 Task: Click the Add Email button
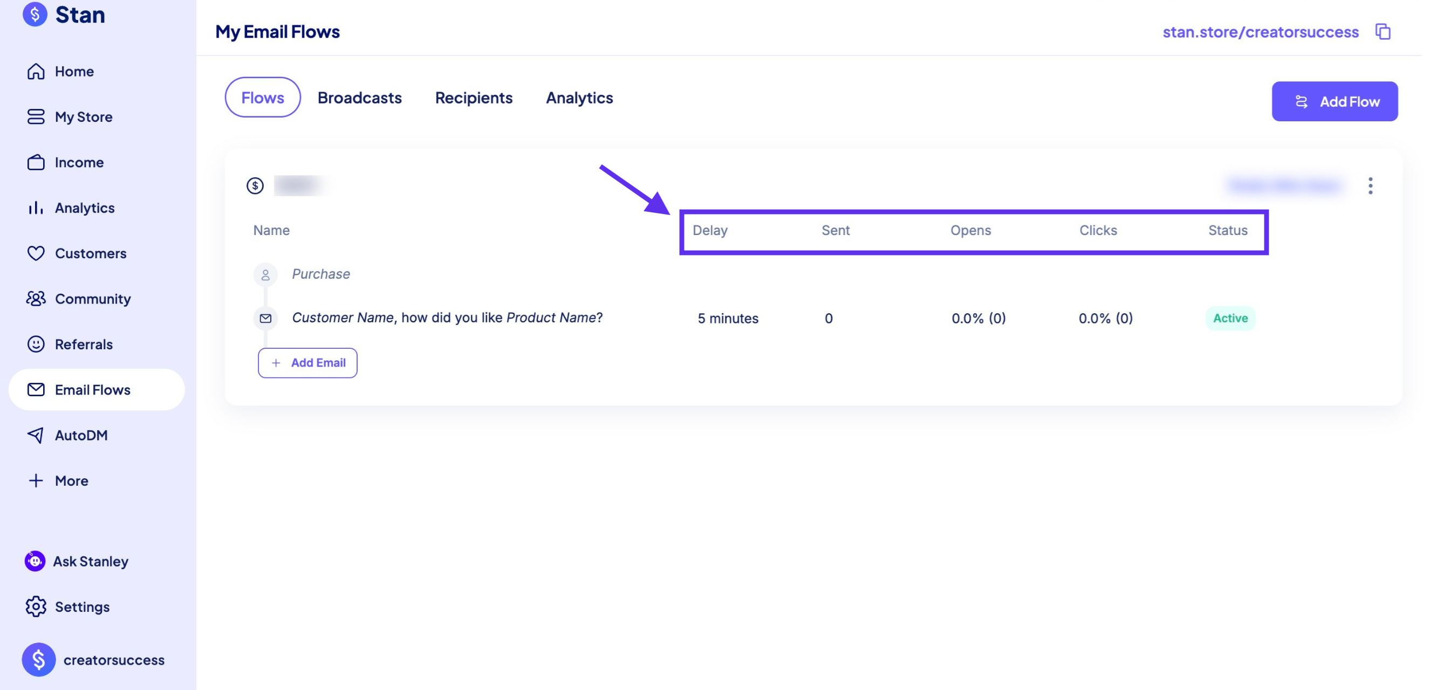[307, 363]
